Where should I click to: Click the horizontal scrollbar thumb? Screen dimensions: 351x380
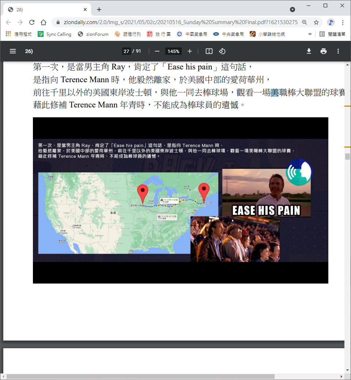[x=140, y=377]
